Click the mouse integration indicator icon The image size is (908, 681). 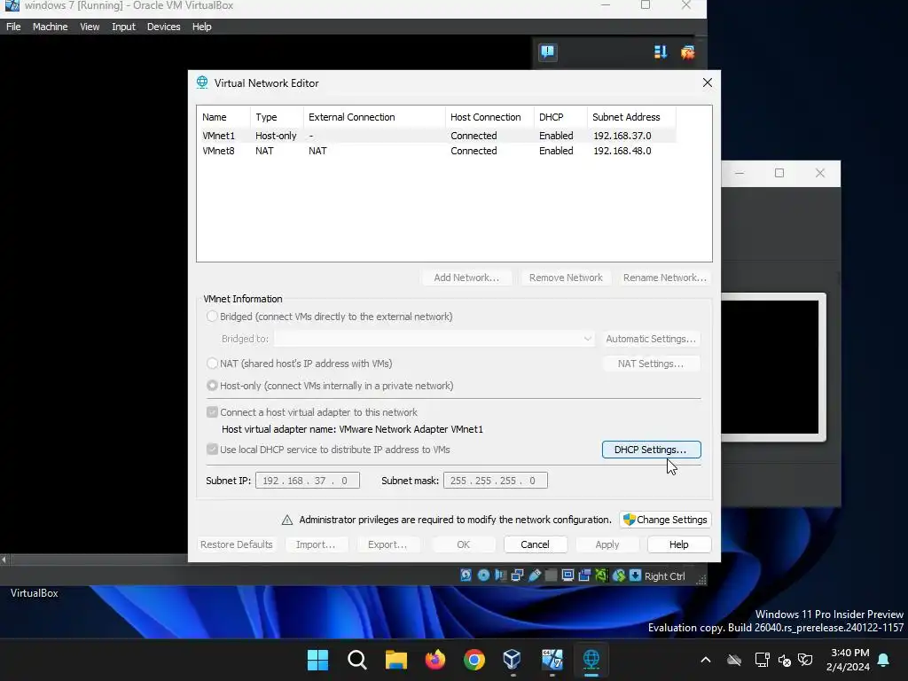click(x=618, y=575)
